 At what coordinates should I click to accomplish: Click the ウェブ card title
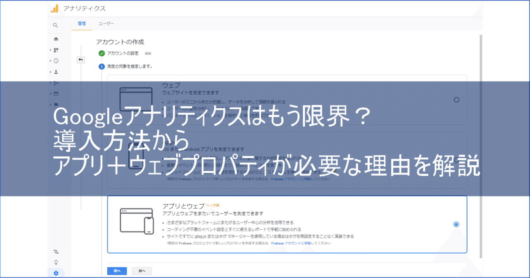click(x=171, y=85)
